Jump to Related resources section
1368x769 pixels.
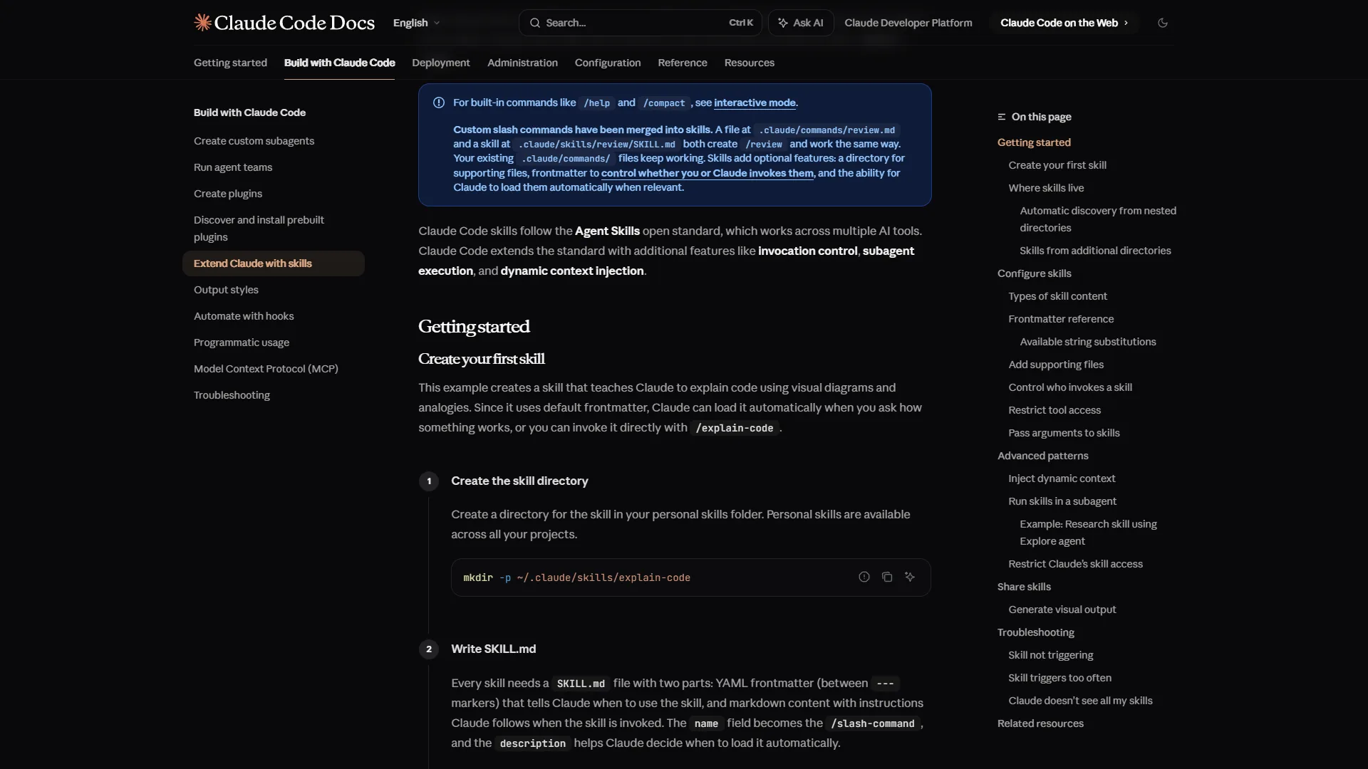click(1040, 723)
